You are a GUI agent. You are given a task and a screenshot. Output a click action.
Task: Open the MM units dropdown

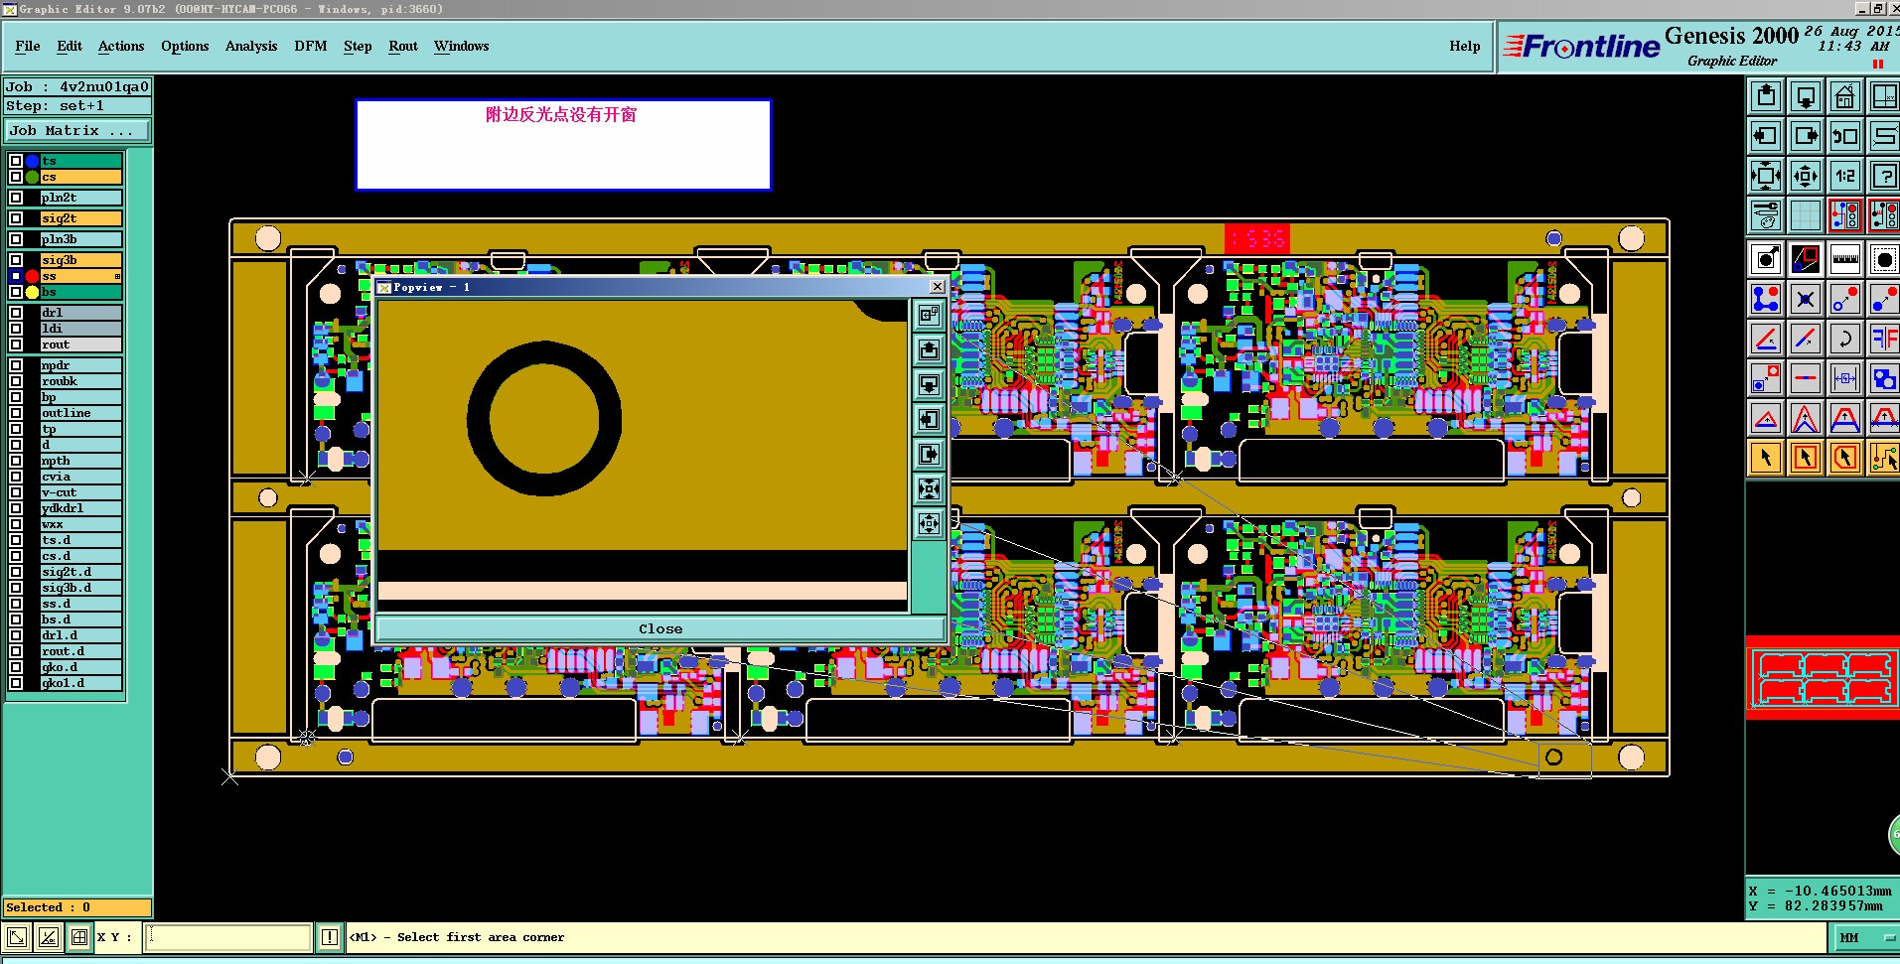tap(1863, 937)
